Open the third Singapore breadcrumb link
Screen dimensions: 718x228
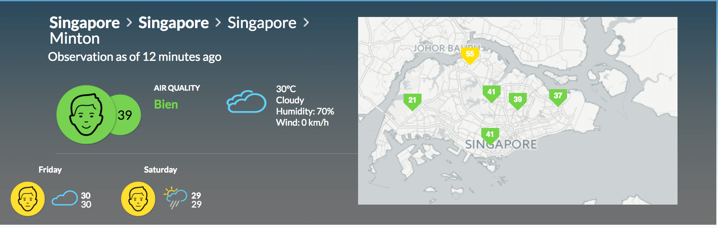pos(262,23)
